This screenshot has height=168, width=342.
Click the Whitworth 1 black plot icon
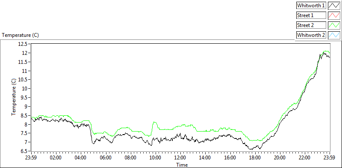coord(334,6)
